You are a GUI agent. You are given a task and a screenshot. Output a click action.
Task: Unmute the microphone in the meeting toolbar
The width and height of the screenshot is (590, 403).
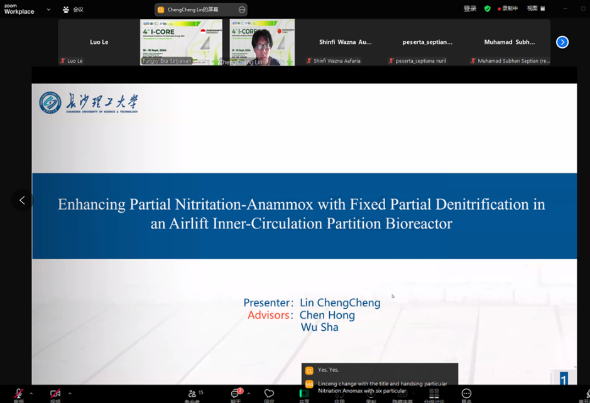point(18,394)
